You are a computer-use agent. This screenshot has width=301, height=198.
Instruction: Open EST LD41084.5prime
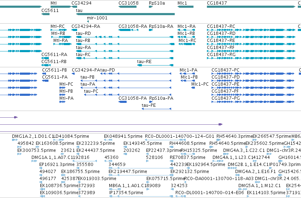click(x=71, y=136)
